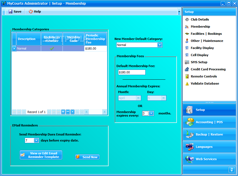The width and height of the screenshot is (238, 176).
Task: Open Club Details from Setup list
Action: [200, 19]
